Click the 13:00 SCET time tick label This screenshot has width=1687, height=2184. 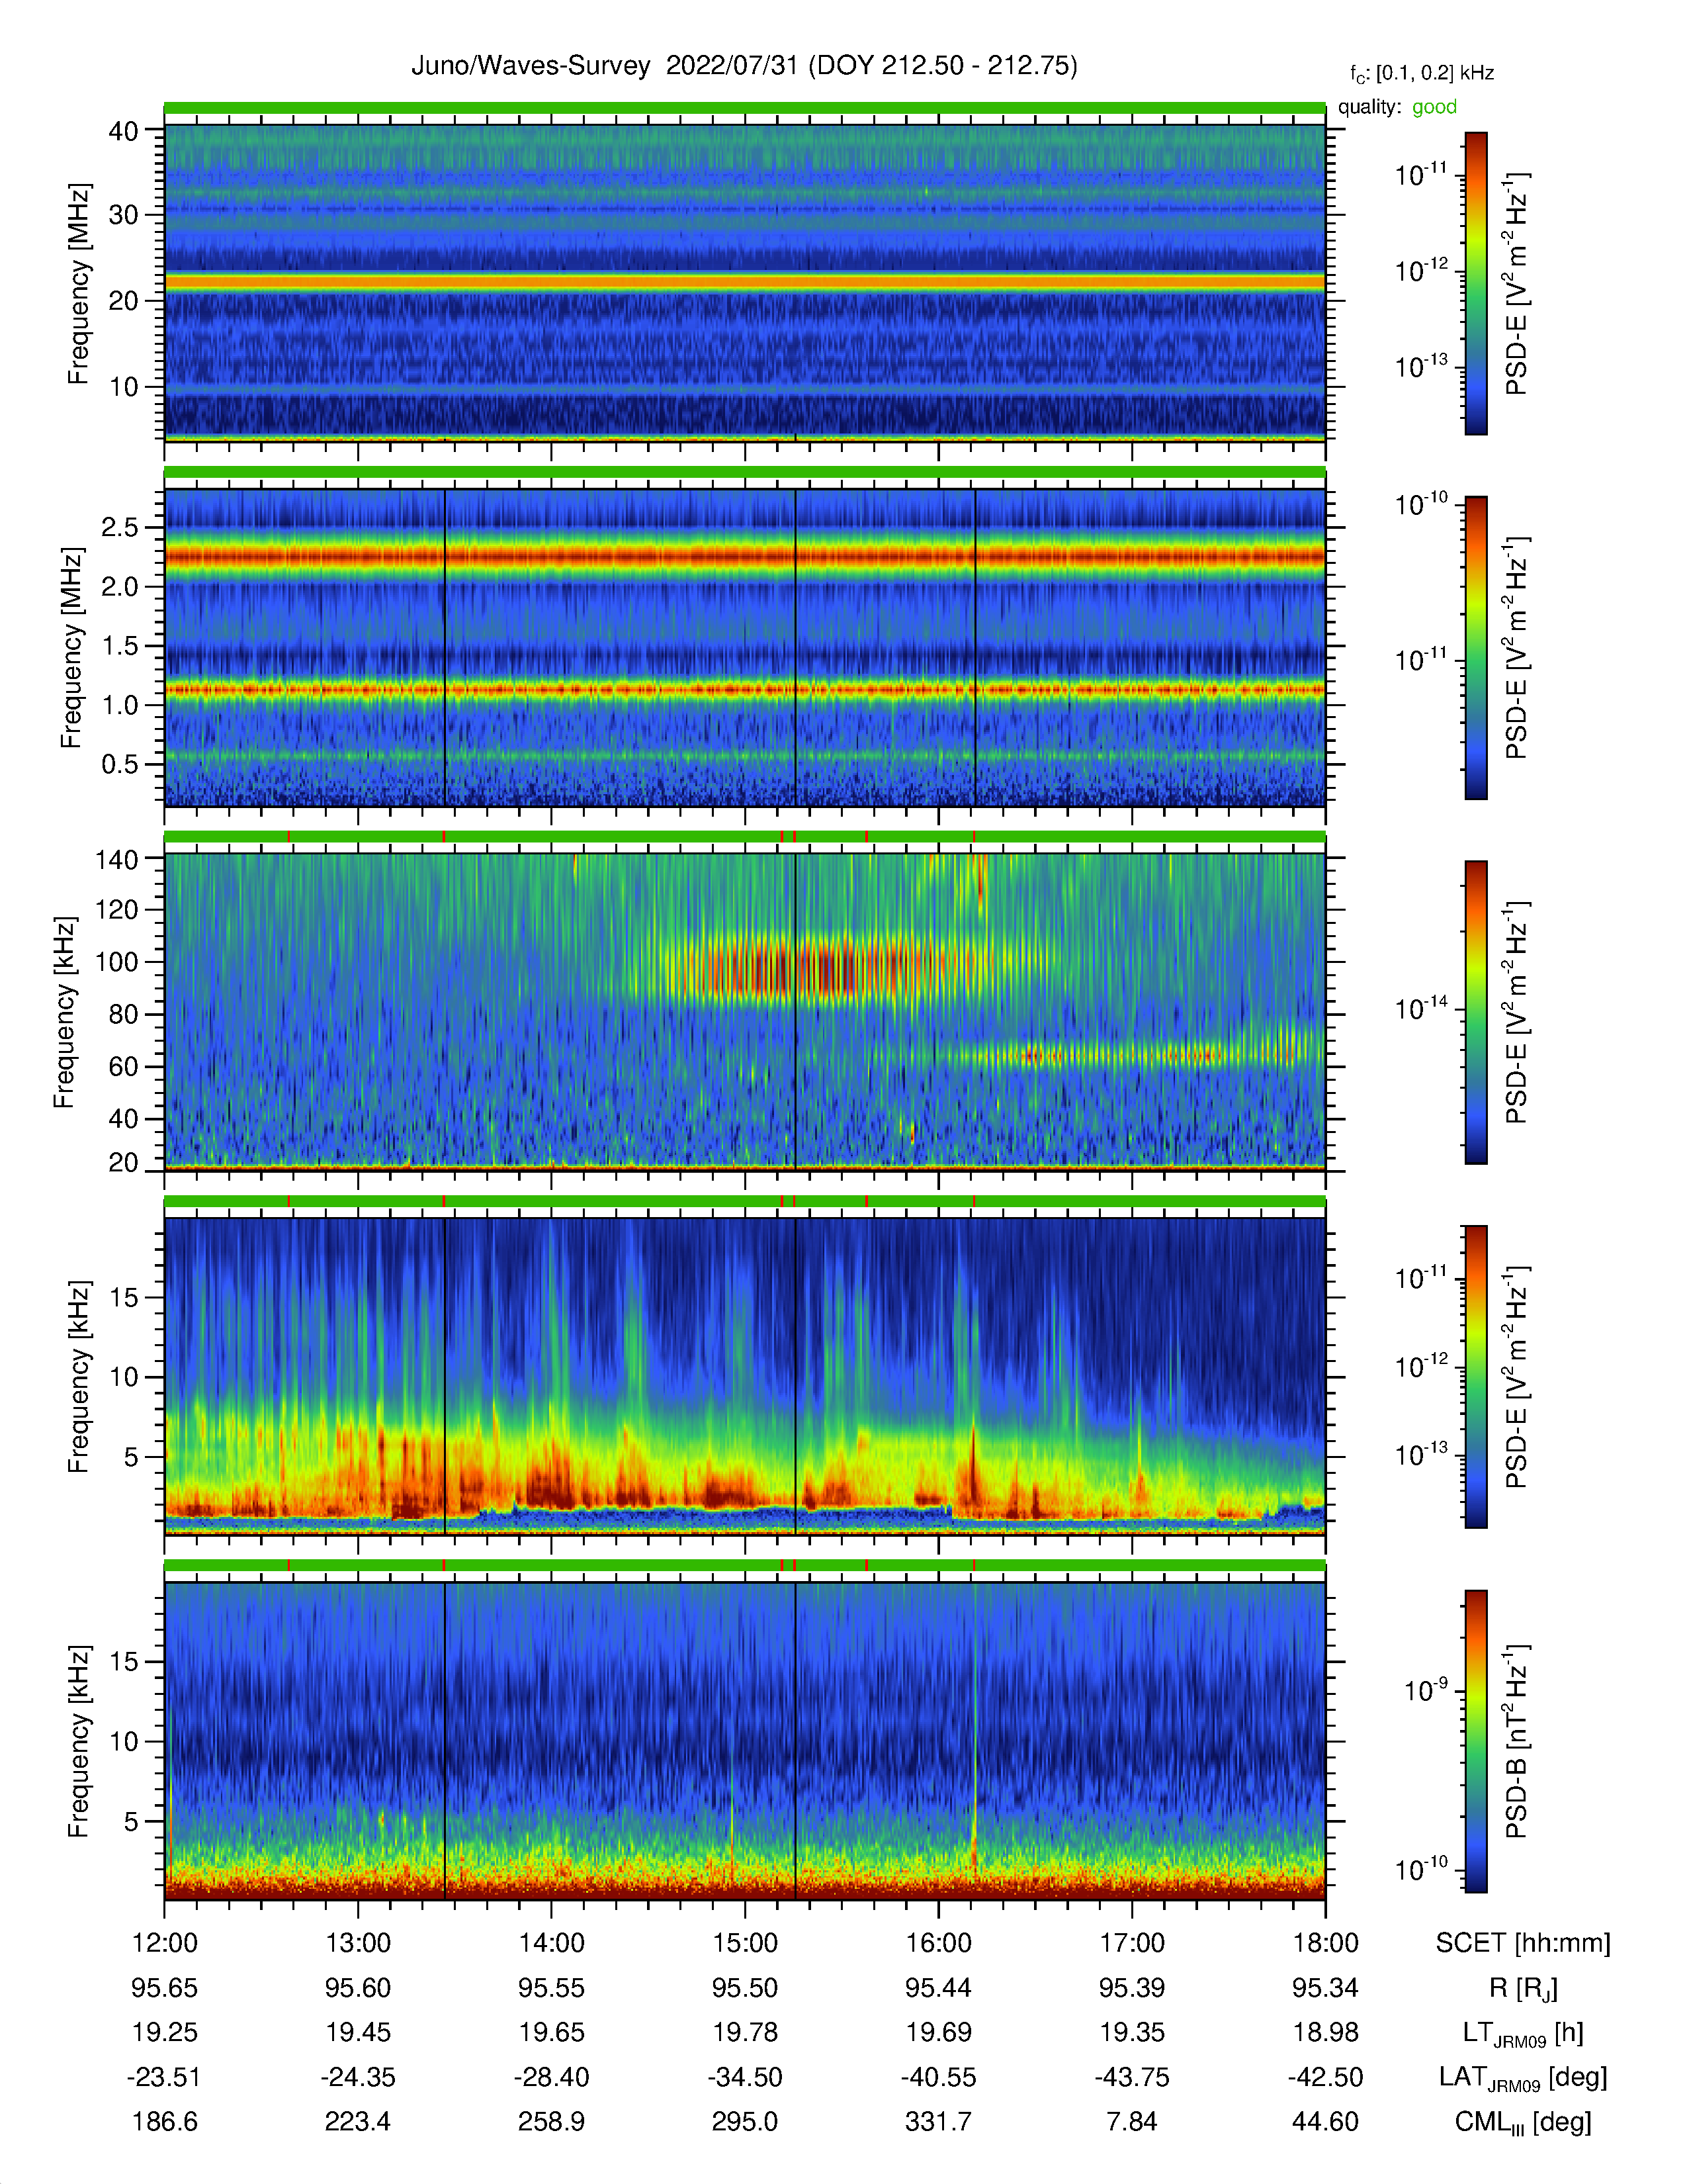point(358,1943)
